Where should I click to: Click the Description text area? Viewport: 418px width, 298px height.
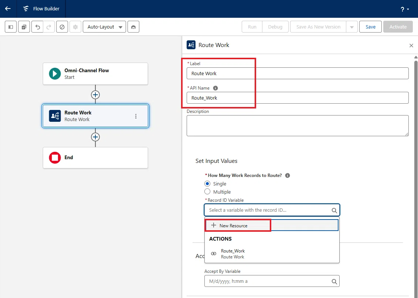click(x=298, y=125)
